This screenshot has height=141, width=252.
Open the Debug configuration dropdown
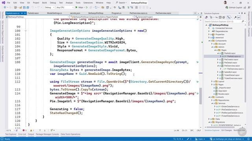click(50, 7)
